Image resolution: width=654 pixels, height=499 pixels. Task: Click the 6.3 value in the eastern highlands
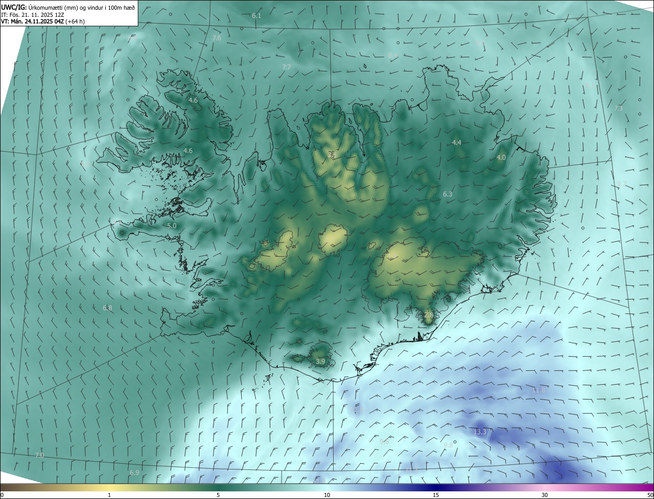[x=448, y=194]
